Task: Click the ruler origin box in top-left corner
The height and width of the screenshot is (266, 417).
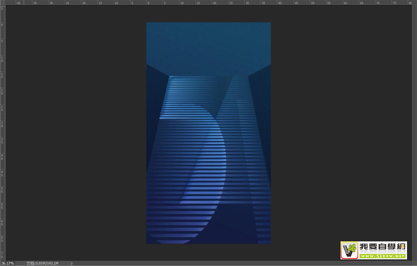Action: point(3,3)
